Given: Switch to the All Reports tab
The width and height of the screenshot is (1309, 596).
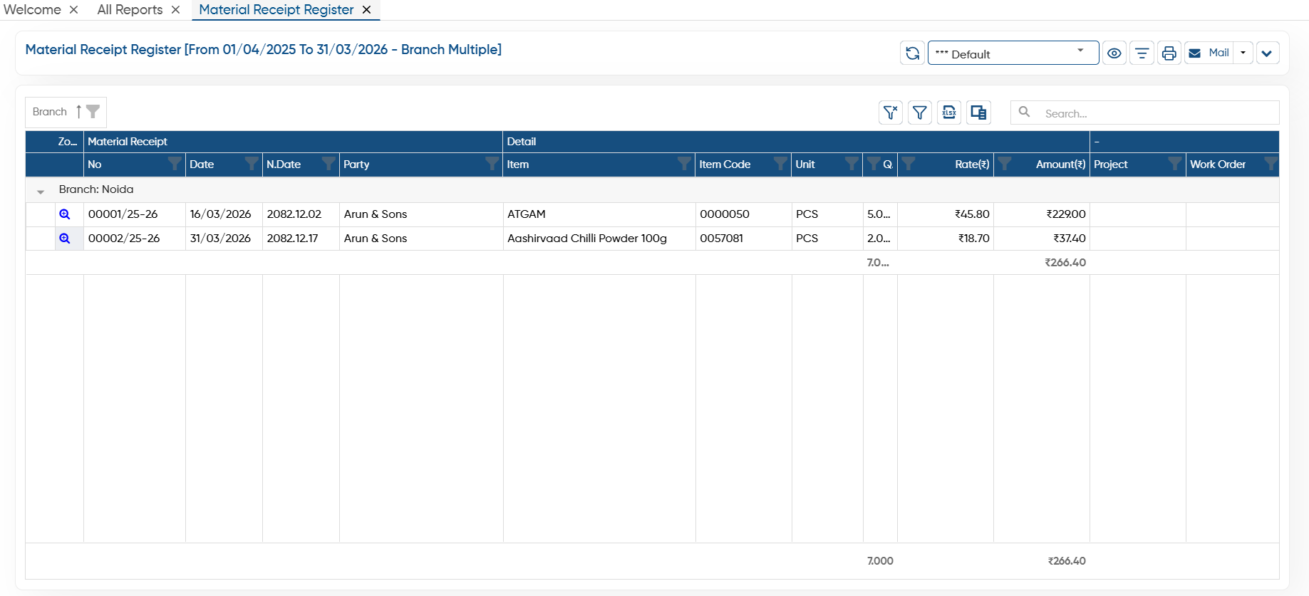Looking at the screenshot, I should point(130,10).
